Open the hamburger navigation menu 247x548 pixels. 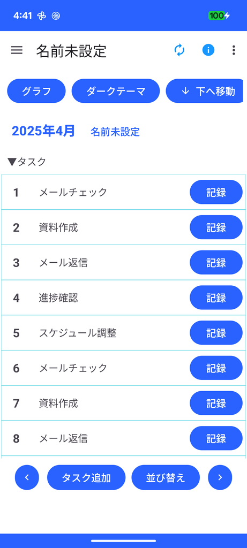click(17, 50)
